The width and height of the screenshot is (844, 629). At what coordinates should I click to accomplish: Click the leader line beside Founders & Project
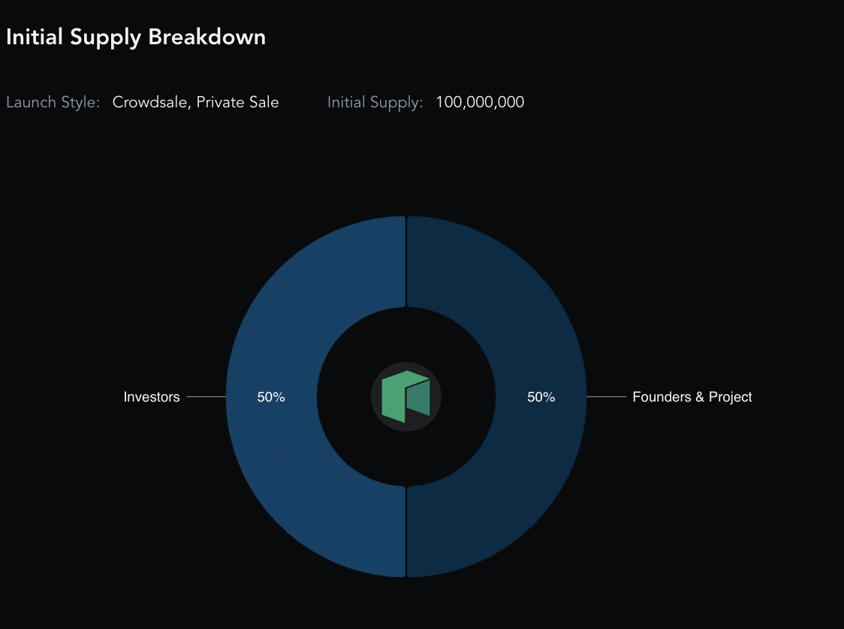point(607,396)
